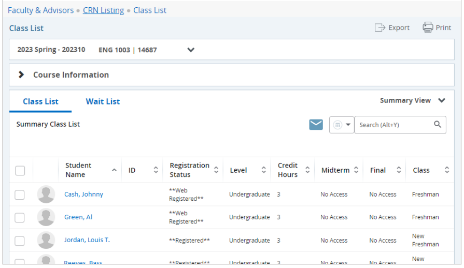Check the box for Cash, Johnny

20,195
